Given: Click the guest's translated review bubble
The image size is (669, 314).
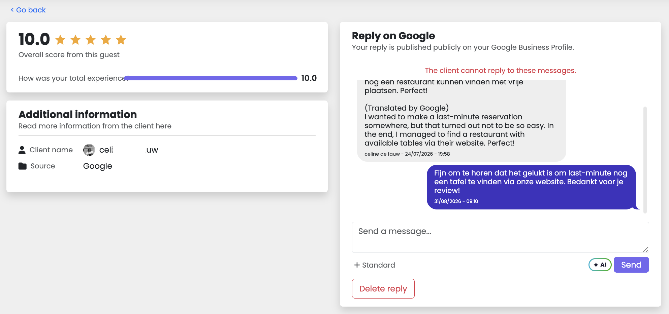Looking at the screenshot, I should coord(461,120).
